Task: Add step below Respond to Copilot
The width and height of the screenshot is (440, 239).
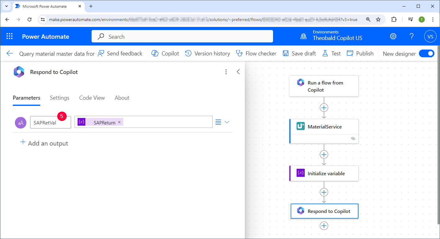Action: pyautogui.click(x=324, y=226)
